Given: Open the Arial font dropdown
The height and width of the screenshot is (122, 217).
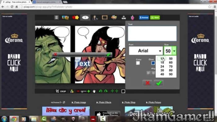Looking at the screenshot, I should [x=146, y=51].
